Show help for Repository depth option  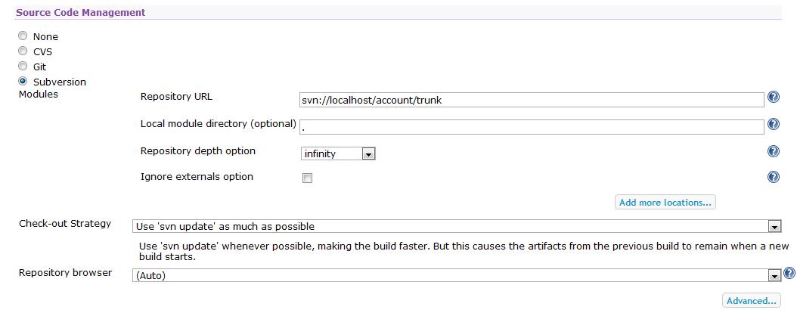(773, 151)
